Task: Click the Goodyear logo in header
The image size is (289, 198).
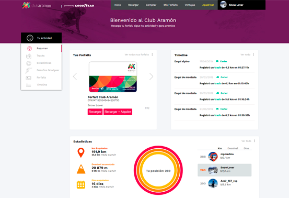Action: (x=85, y=6)
